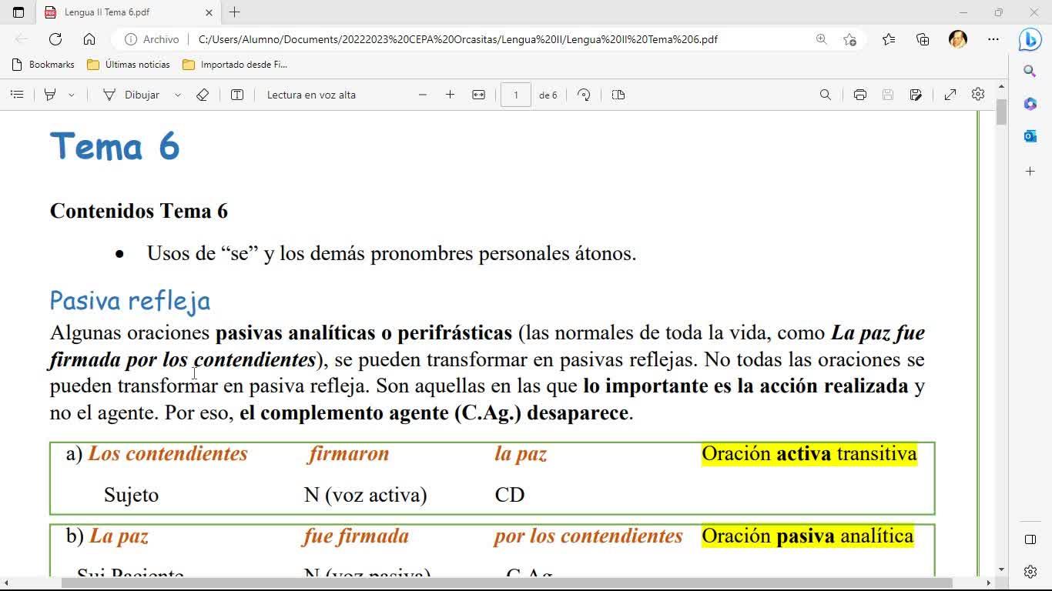Reload the page with refresh icon
Viewport: 1052px width, 591px height.
(x=55, y=39)
